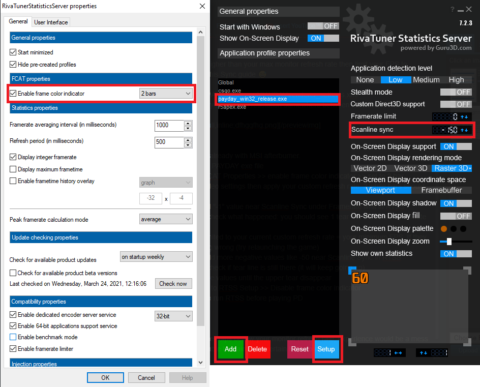Open Raster 3D rendering mode dropdown
The image size is (480, 387).
[452, 168]
